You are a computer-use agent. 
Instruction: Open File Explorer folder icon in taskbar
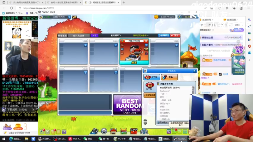click(x=27, y=139)
